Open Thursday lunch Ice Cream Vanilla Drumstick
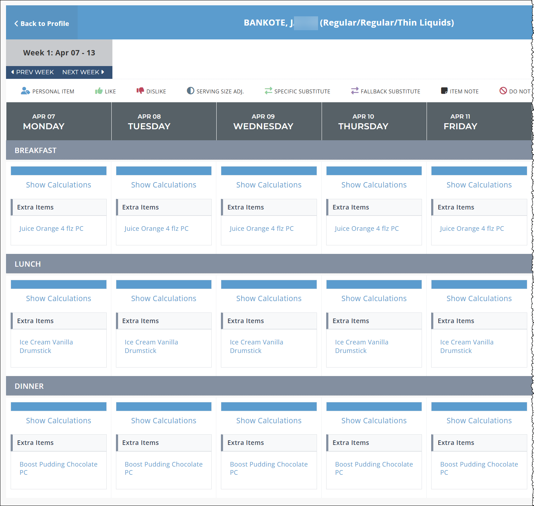 click(x=362, y=347)
